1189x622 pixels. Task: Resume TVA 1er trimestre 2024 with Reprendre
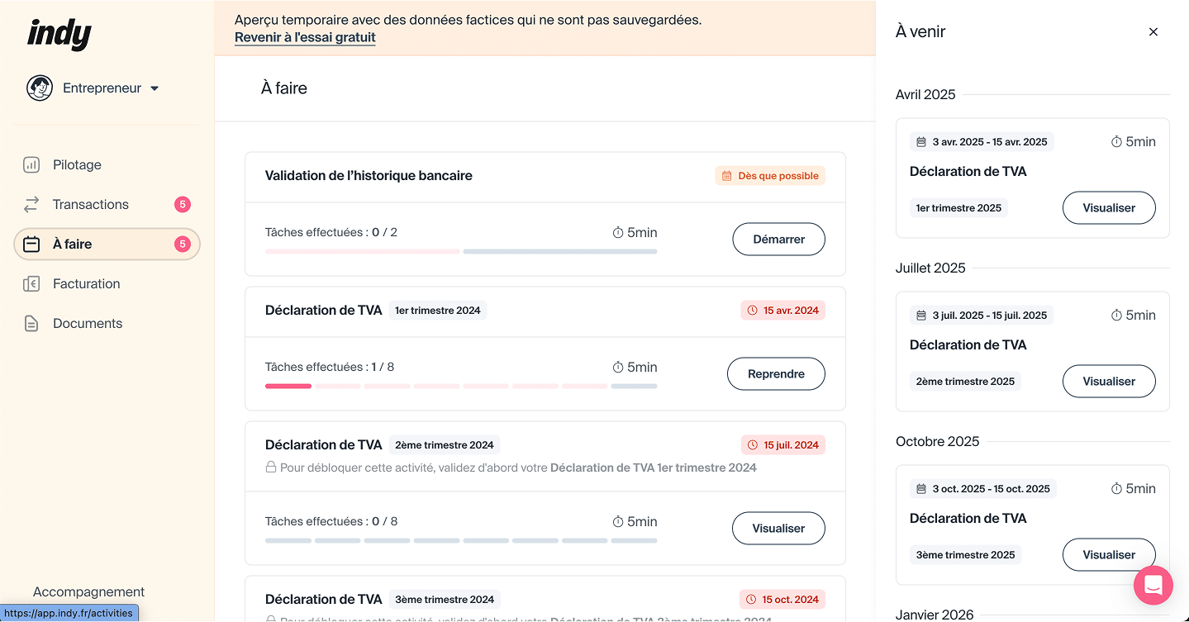[x=775, y=373]
